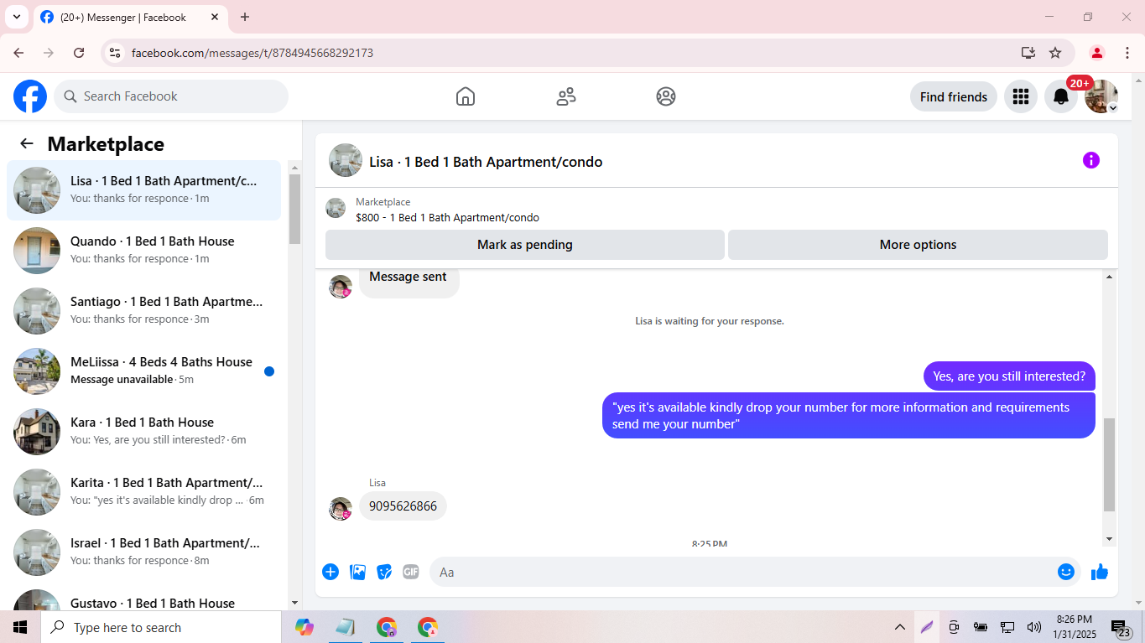Open Chrome tab search dropdown
Image resolution: width=1145 pixels, height=643 pixels.
(16, 17)
